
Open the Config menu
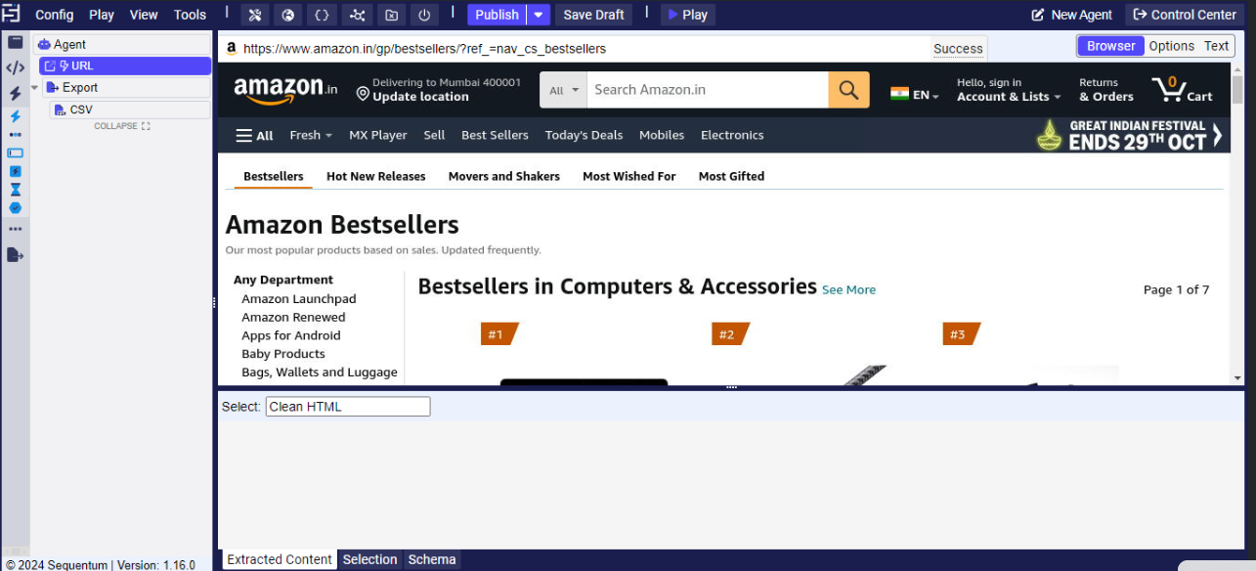(55, 15)
